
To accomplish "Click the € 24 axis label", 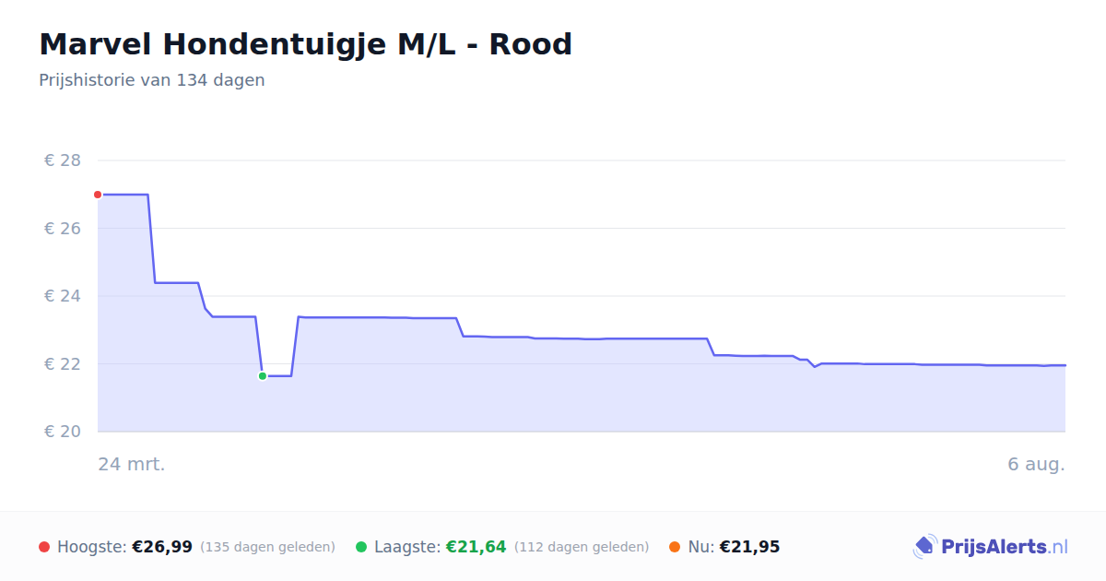I will click(63, 296).
